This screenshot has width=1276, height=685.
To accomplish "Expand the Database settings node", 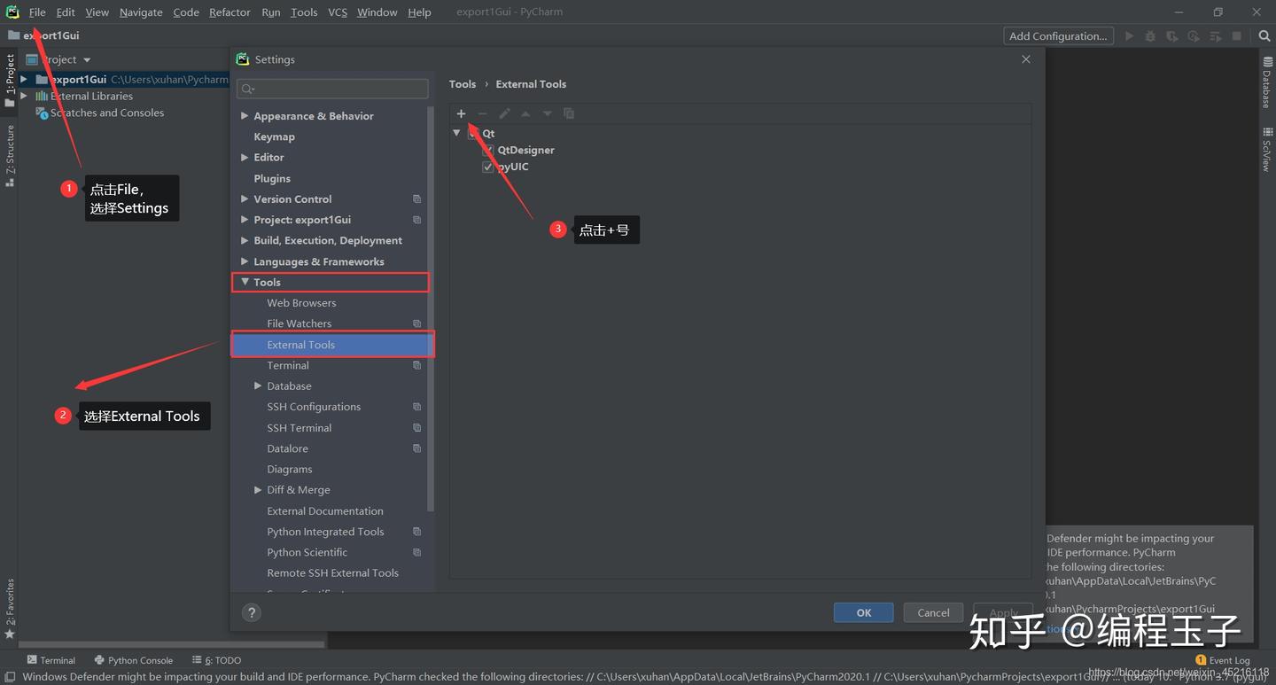I will click(258, 385).
